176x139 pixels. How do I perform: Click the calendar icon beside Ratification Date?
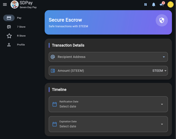point(54,104)
